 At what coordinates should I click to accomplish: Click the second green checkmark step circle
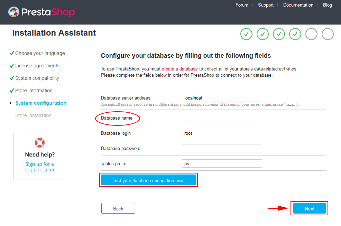click(x=263, y=34)
